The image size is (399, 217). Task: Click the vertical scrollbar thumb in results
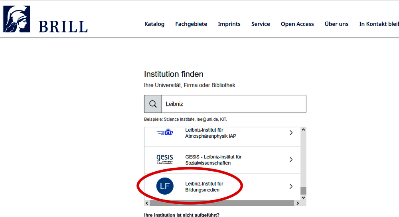click(303, 190)
